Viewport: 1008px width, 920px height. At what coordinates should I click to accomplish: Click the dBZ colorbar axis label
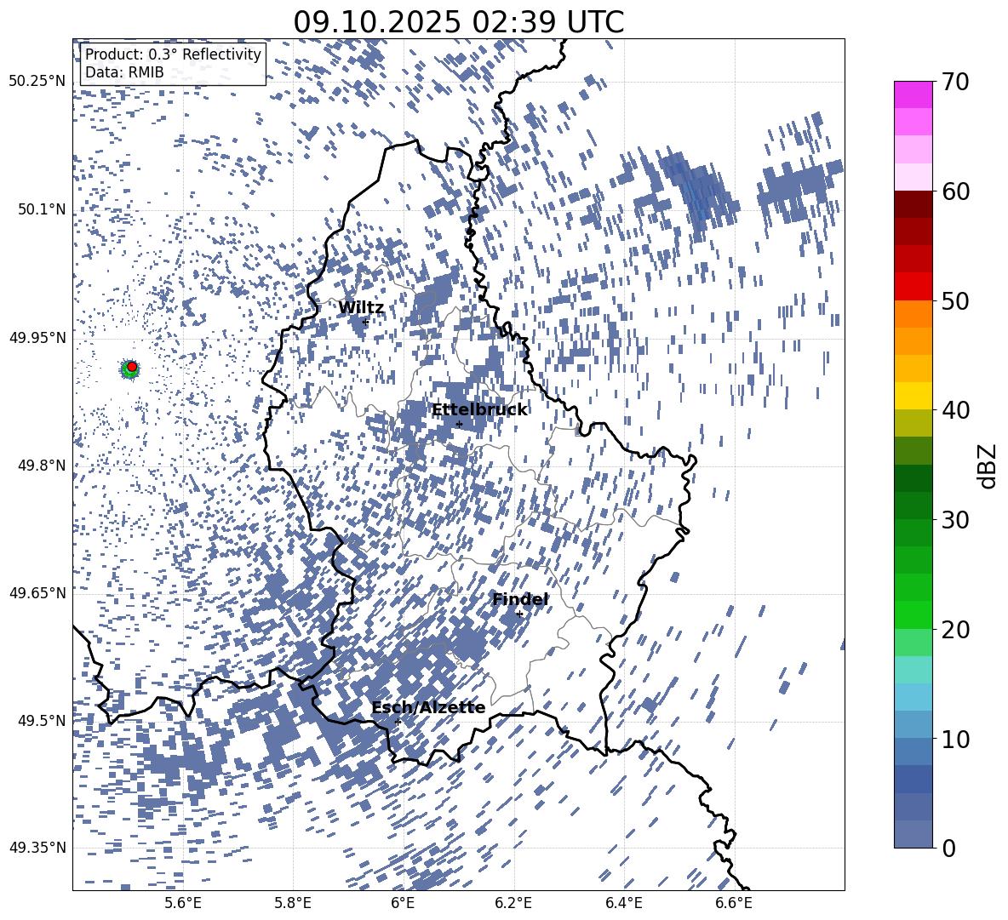pyautogui.click(x=988, y=466)
